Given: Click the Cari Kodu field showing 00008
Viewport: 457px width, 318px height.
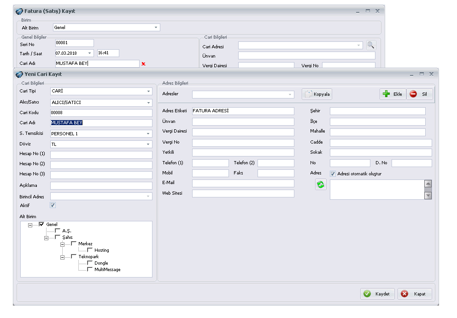Looking at the screenshot, I should tap(101, 113).
